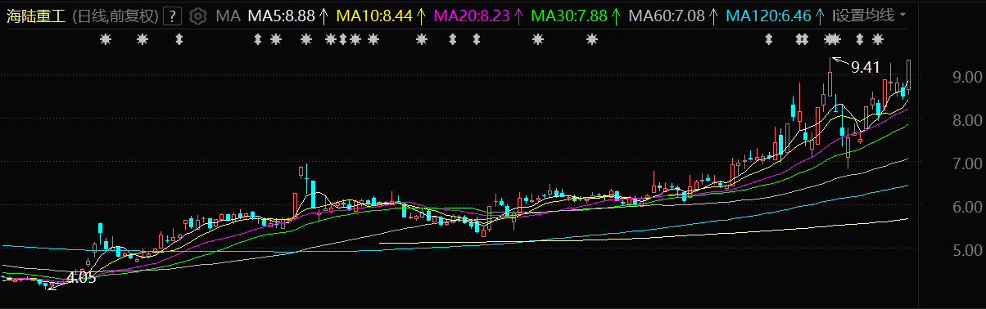Click the dropdown arrow after 设置均线
The height and width of the screenshot is (309, 986).
point(902,15)
